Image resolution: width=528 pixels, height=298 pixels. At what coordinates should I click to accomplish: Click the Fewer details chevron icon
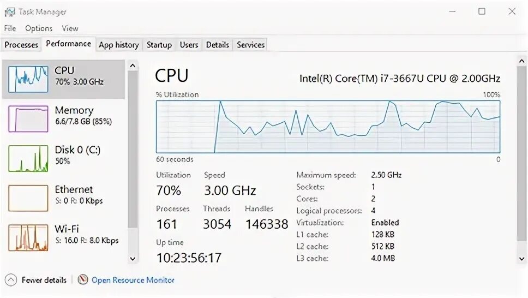tap(11, 280)
